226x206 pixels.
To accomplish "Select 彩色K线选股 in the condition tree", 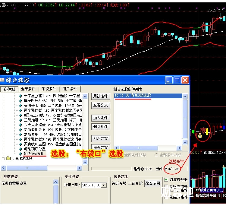I will click(34, 154).
